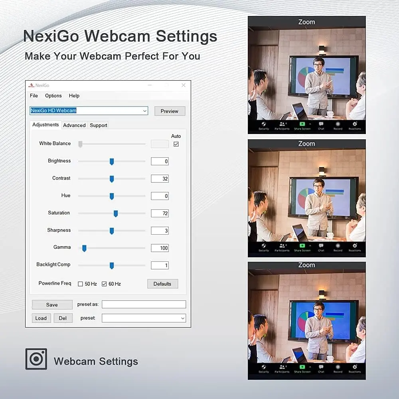Click Share Screen in middle Zoom preview
Screen dimensions: 399x399
point(302,246)
